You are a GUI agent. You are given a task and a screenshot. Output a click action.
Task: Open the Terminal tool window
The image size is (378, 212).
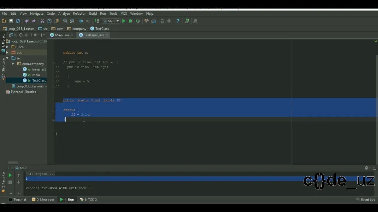point(17,200)
